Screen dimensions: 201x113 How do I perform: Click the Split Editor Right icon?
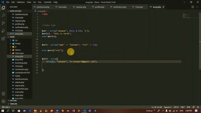click(193, 7)
